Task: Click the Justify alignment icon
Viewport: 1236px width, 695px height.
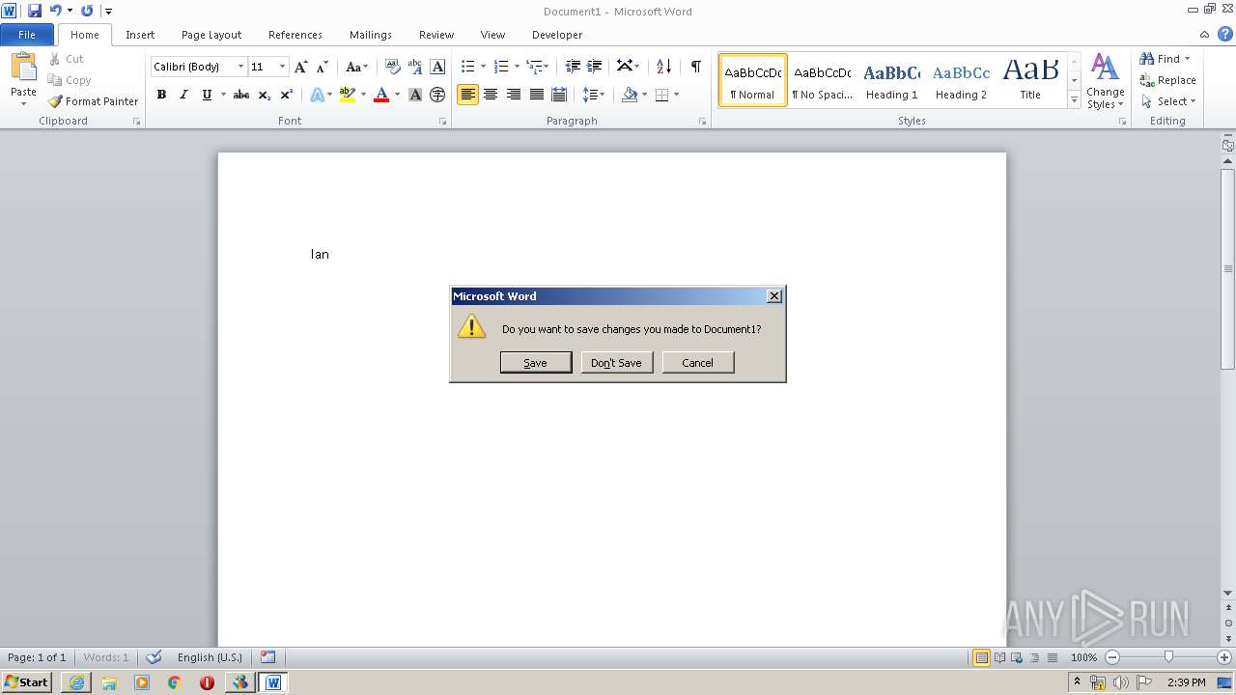Action: point(536,95)
